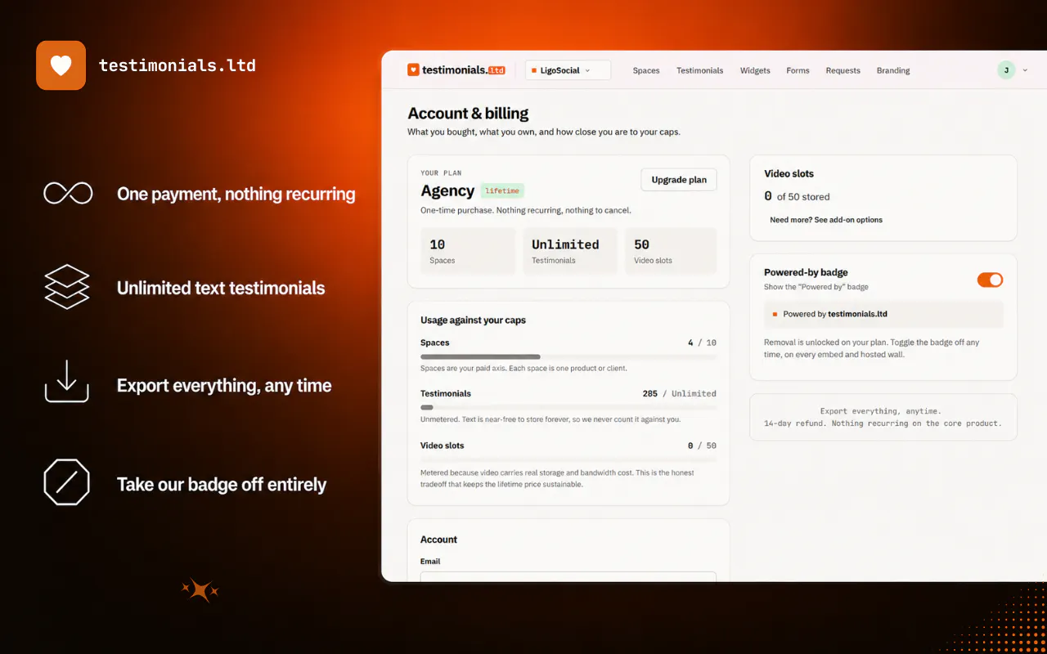This screenshot has width=1047, height=654.
Task: Click the Powered by testimonials.ltd preview badge
Action: (883, 314)
